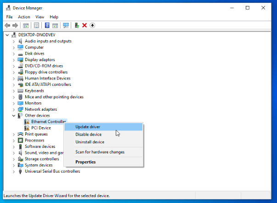277x203 pixels.
Task: Click the red X uninstall device icon
Action: 85,25
